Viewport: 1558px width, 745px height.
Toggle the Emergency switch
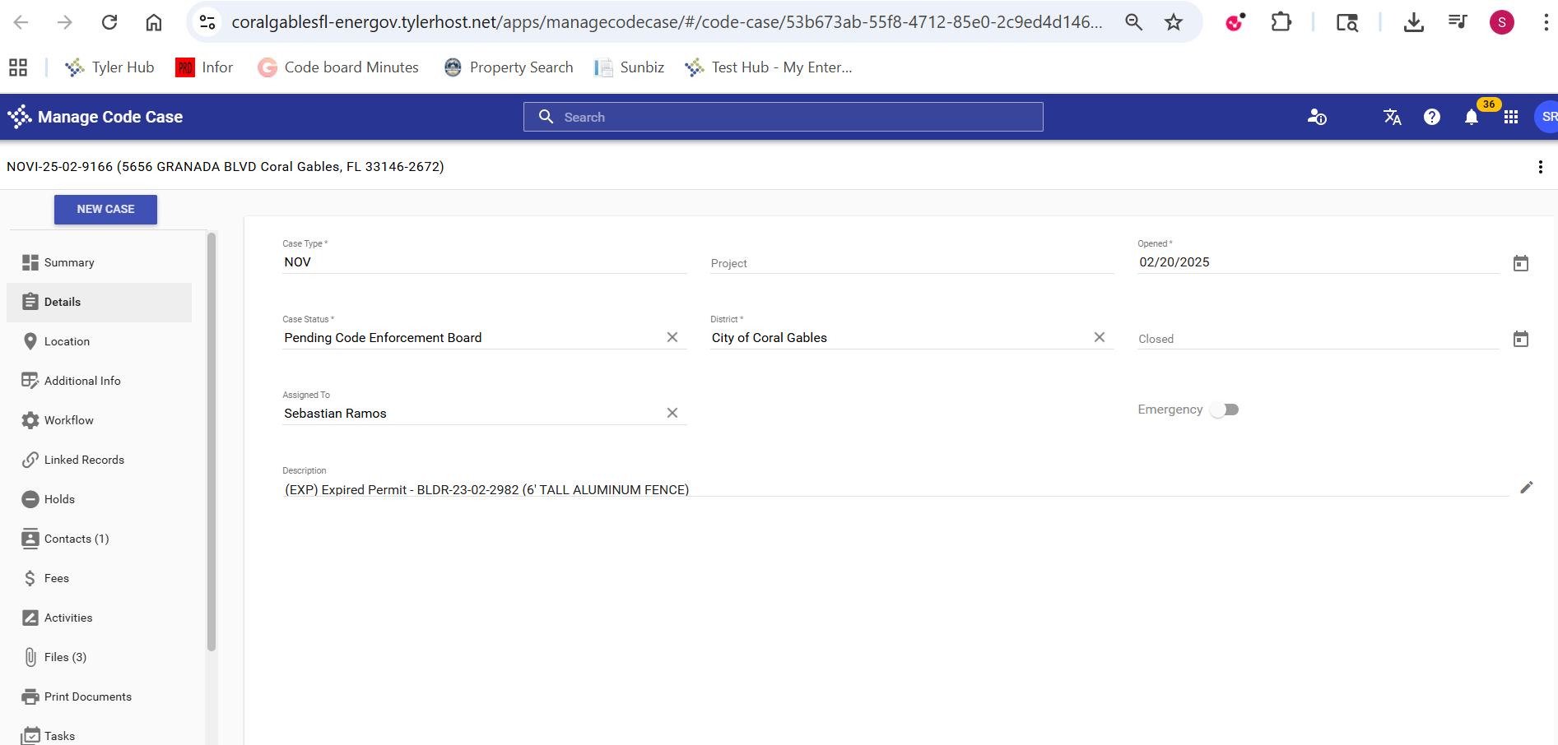(x=1224, y=410)
